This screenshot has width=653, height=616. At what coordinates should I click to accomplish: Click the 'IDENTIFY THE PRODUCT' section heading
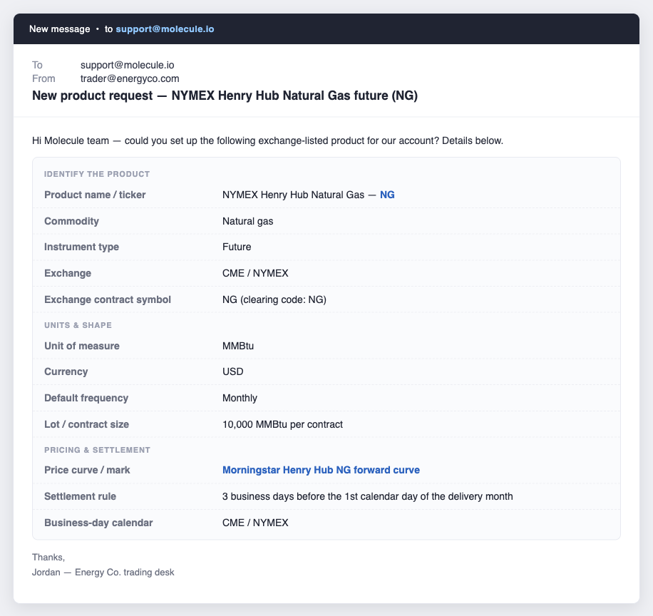(97, 174)
